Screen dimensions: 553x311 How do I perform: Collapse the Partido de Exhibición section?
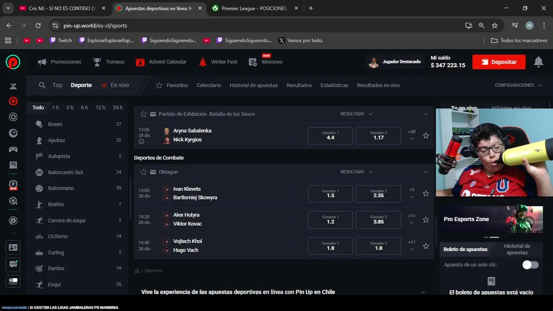click(426, 114)
